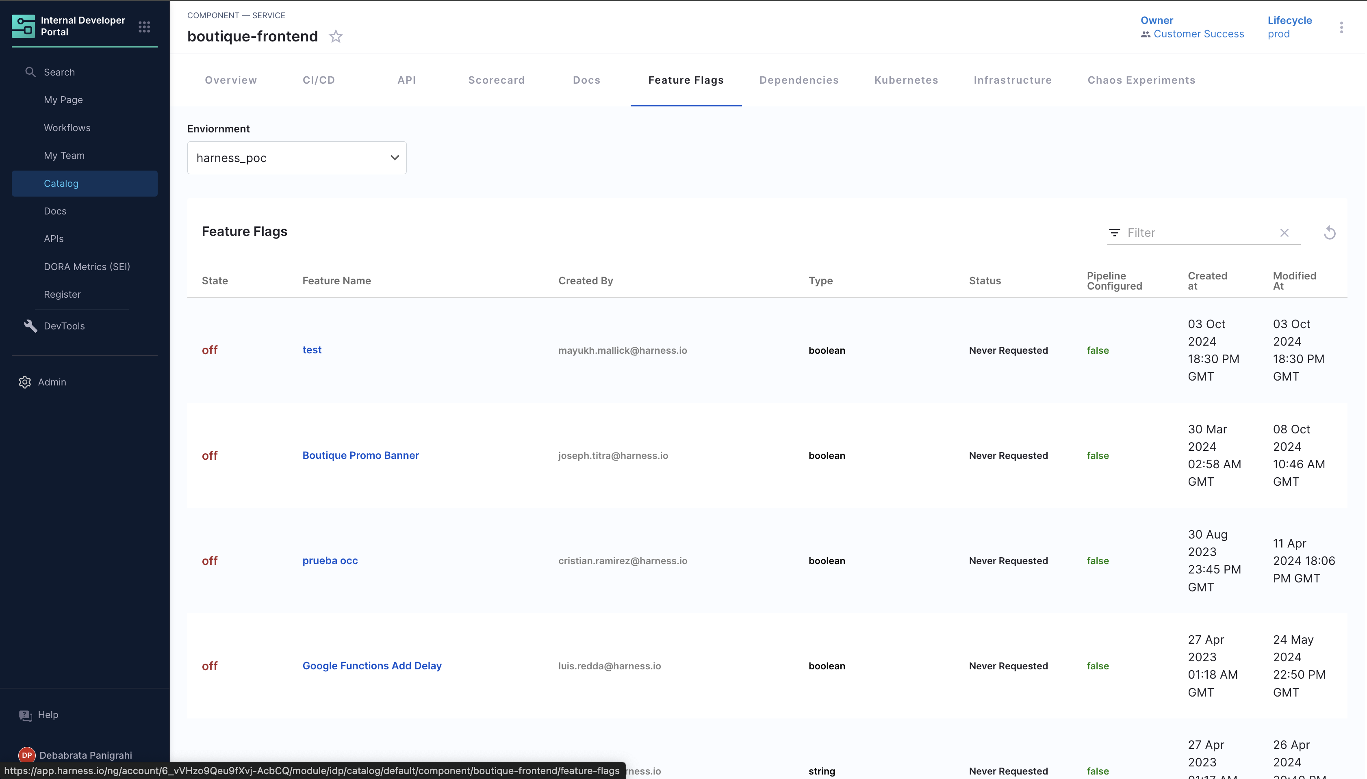The width and height of the screenshot is (1367, 779).
Task: Click the Help chat icon
Action: coord(25,715)
